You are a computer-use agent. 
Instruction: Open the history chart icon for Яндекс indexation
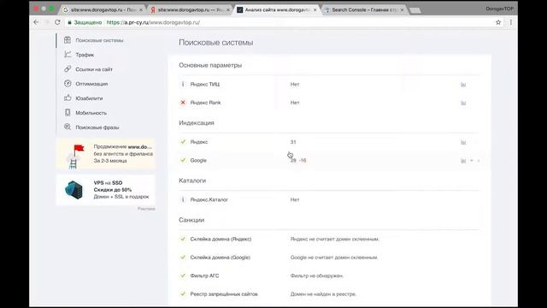[463, 143]
